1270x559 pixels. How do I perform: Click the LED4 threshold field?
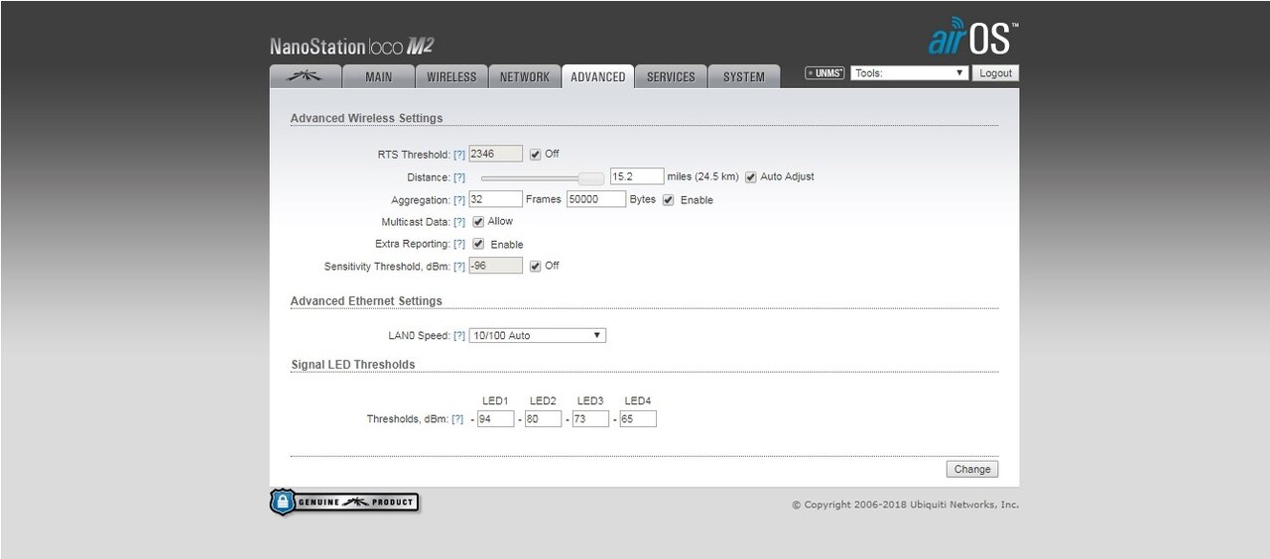638,419
